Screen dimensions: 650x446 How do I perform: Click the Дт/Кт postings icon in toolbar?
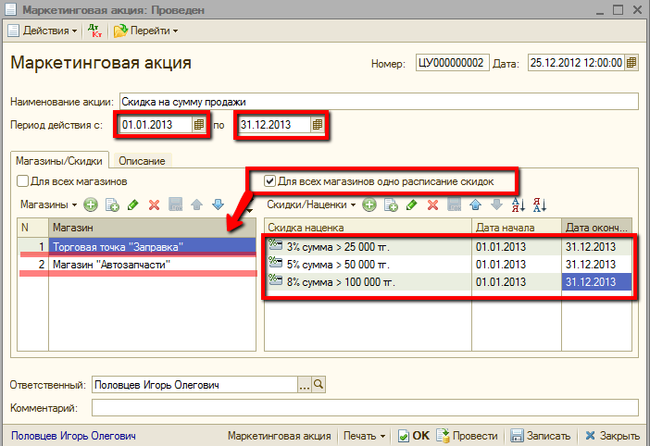[96, 31]
